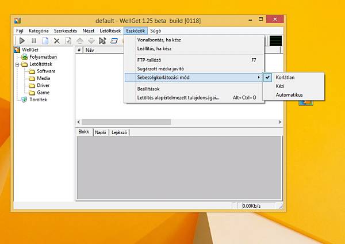
Task: Open Beállítások settings entry
Action: click(x=194, y=89)
